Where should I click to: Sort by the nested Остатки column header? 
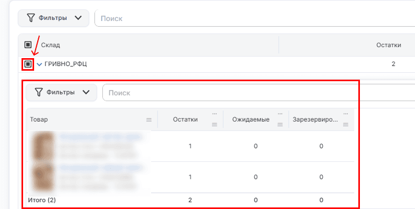click(185, 119)
